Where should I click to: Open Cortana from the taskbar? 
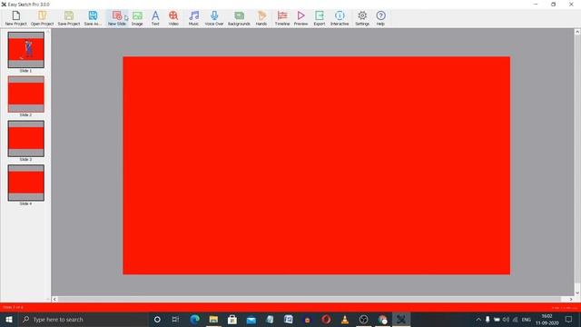[x=157, y=319]
